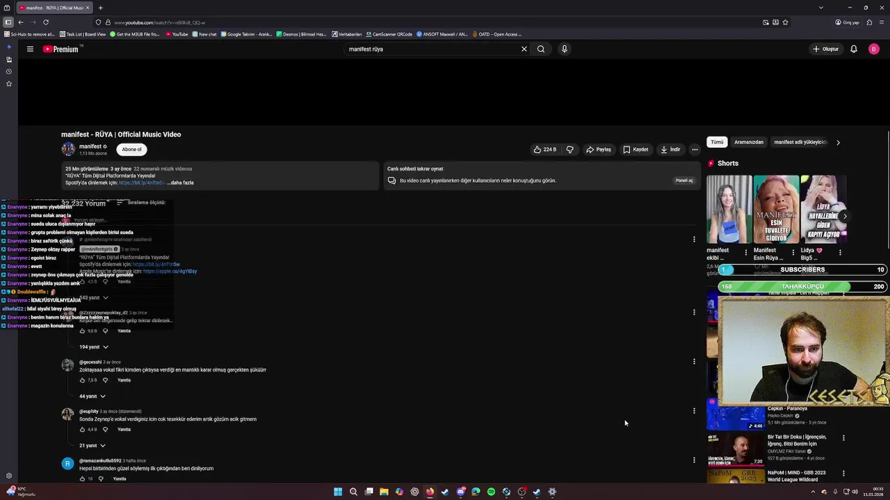Expand description with daha fazla
The image size is (890, 500).
tap(180, 183)
